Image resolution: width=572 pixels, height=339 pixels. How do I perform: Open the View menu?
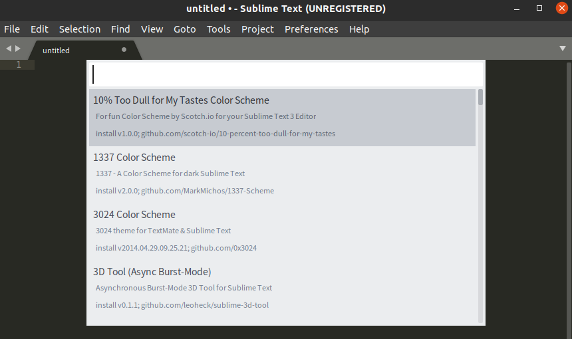click(152, 29)
